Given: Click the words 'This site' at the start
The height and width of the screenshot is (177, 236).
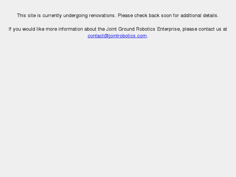Looking at the screenshot, I should click(26, 16).
